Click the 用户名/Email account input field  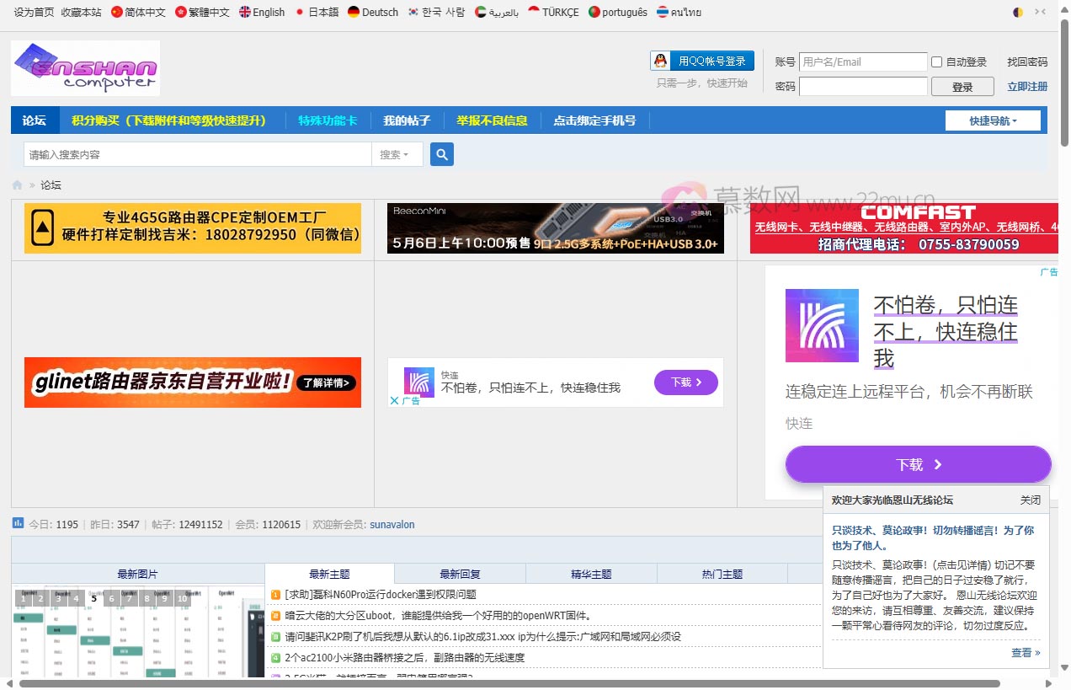point(863,61)
